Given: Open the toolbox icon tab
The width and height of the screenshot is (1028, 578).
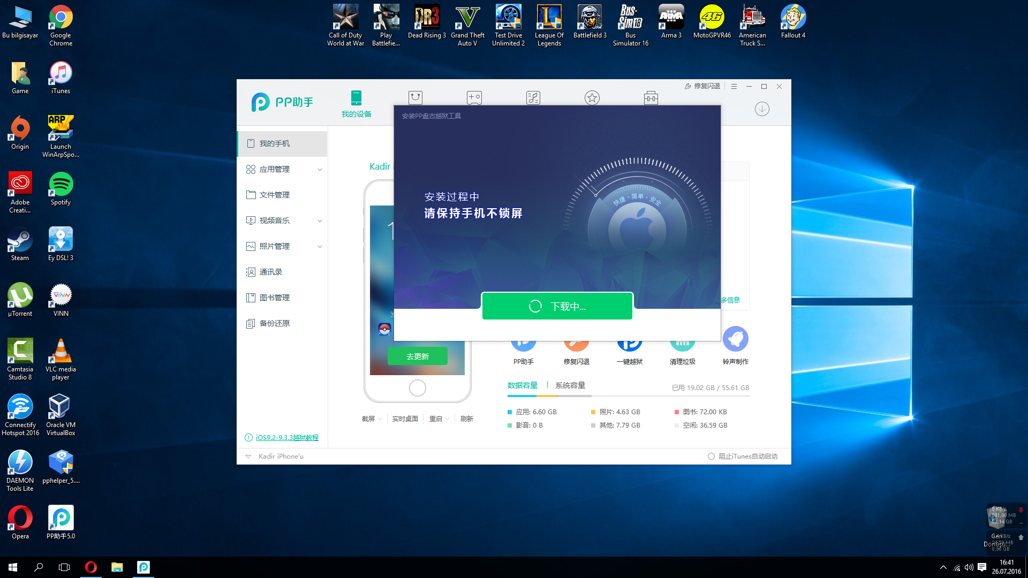Looking at the screenshot, I should (651, 97).
